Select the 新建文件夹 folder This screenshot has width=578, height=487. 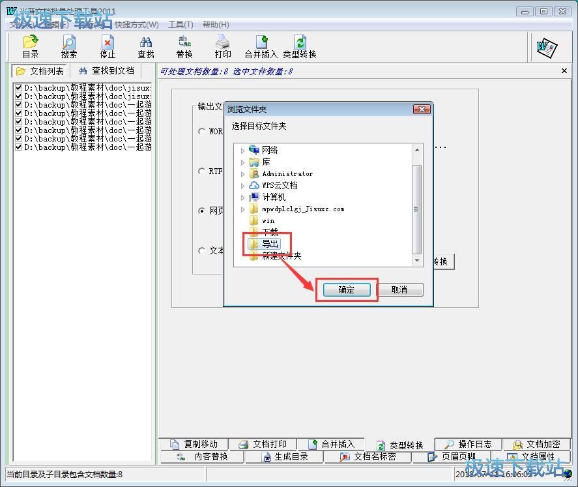(282, 256)
